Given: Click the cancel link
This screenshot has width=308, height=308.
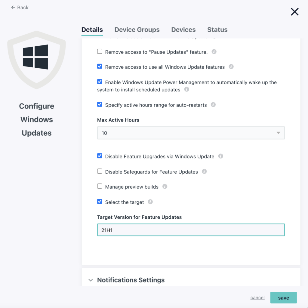Looking at the screenshot, I should pyautogui.click(x=257, y=297).
